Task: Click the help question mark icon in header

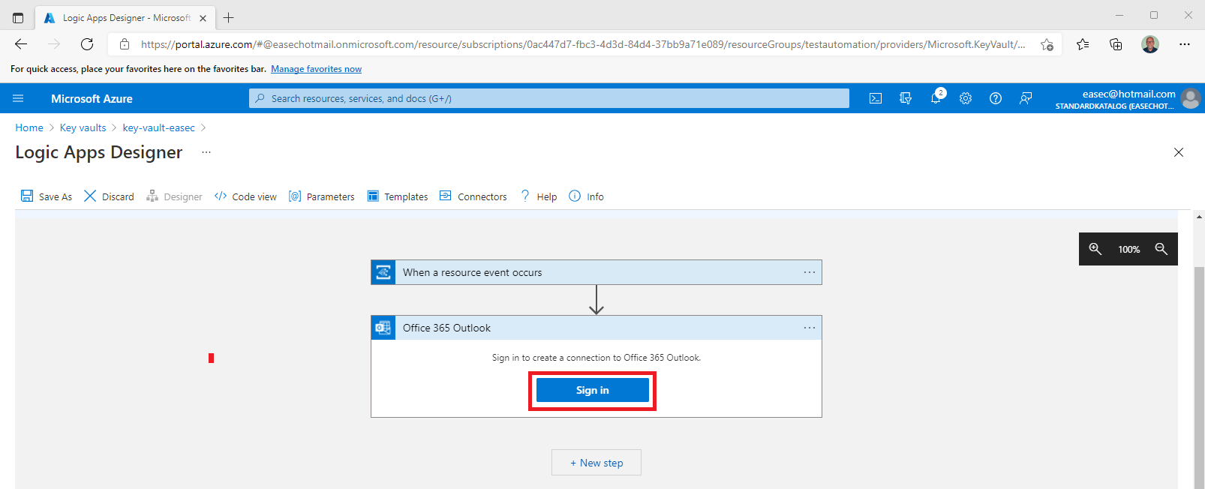Action: (x=996, y=98)
